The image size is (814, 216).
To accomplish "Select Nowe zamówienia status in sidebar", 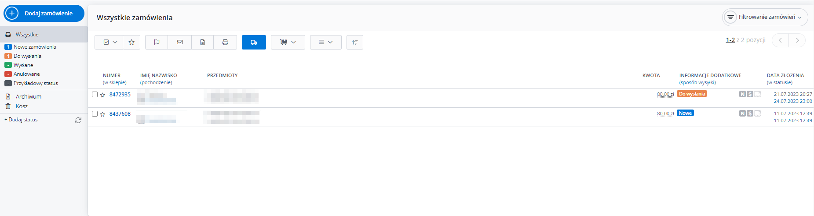I will point(35,47).
